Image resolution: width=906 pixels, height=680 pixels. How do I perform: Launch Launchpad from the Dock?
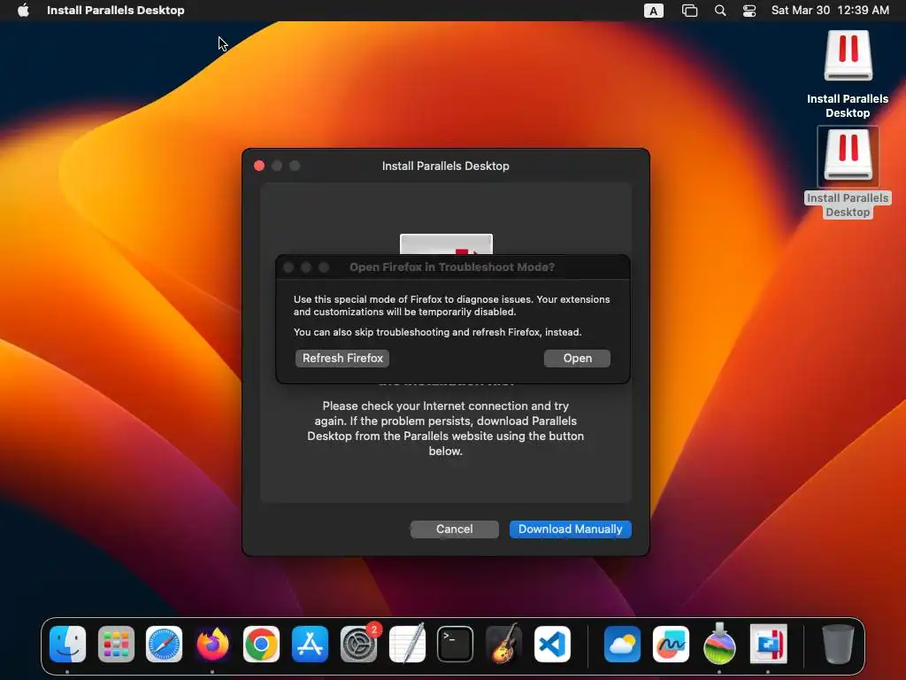click(x=116, y=644)
